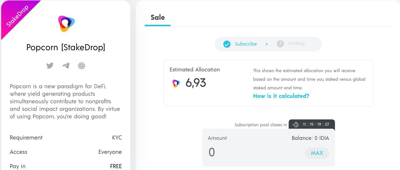Click the Balance: 0 IDIA text
The image size is (400, 170).
click(x=310, y=138)
